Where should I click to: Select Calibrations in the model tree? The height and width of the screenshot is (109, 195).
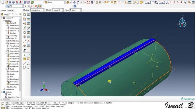click(x=14, y=28)
